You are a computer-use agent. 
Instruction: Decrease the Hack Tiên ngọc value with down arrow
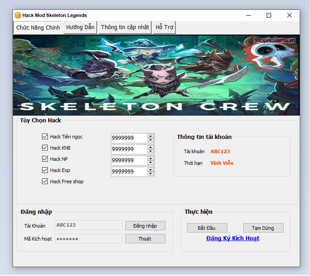151,140
